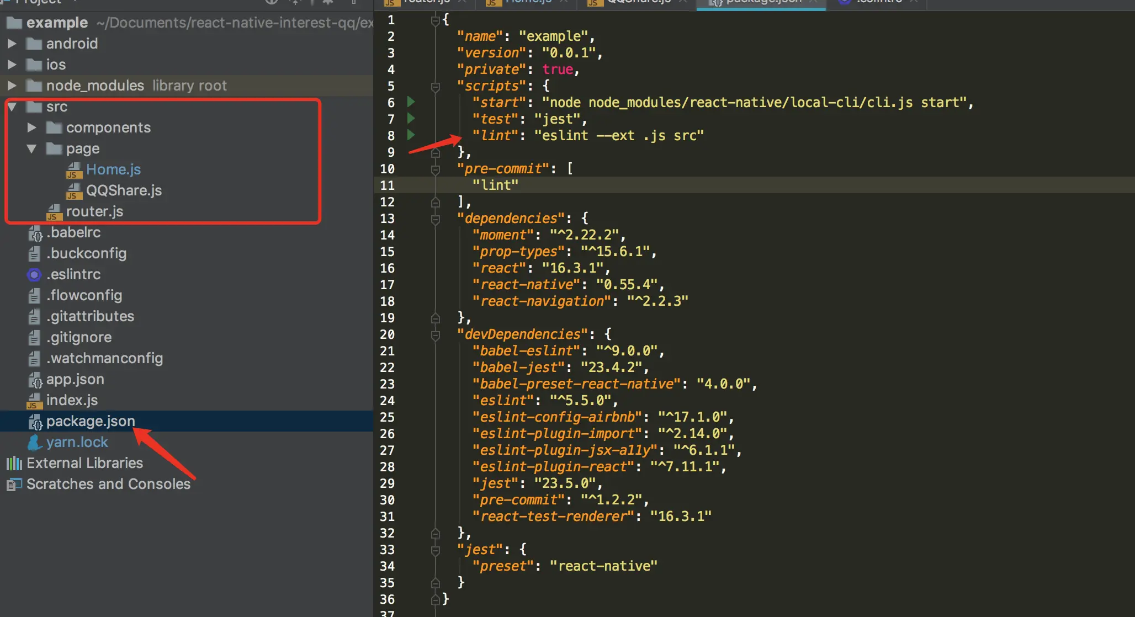Click the External Libraries icon
The width and height of the screenshot is (1135, 617).
(x=14, y=463)
